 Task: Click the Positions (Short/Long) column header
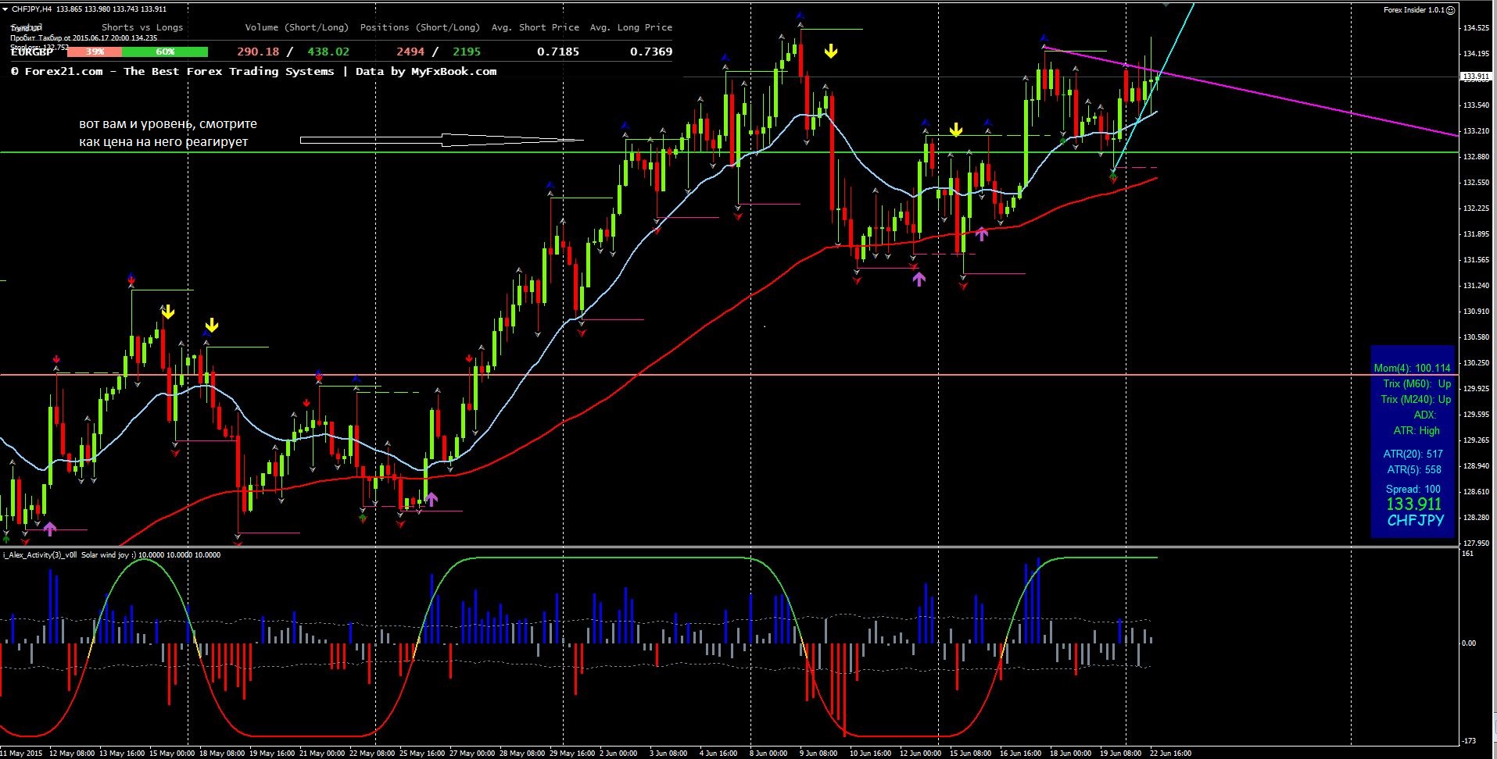[420, 27]
